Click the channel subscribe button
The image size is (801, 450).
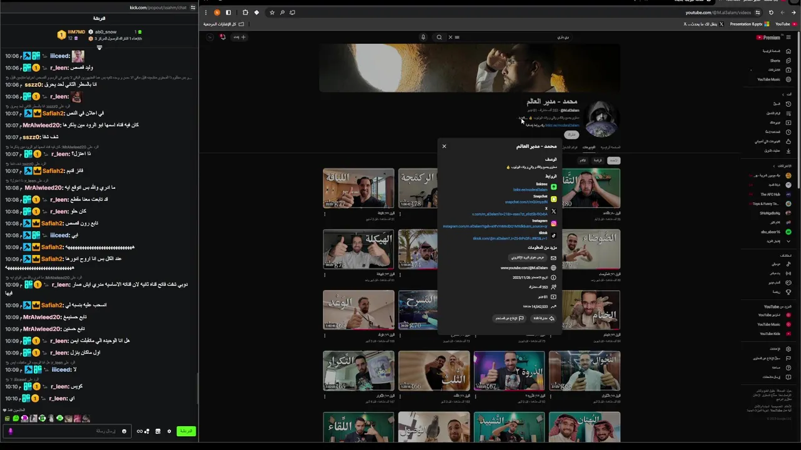pos(571,134)
